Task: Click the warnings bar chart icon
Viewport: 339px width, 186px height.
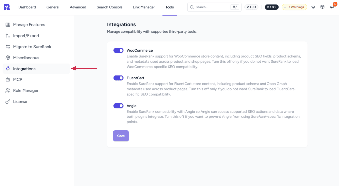Action: pos(285,7)
